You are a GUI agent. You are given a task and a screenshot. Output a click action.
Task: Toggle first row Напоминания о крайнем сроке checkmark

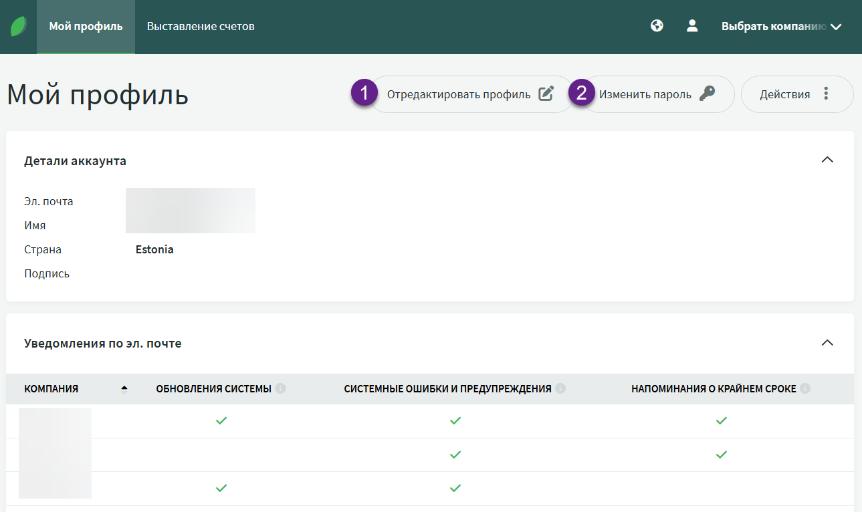coord(721,421)
